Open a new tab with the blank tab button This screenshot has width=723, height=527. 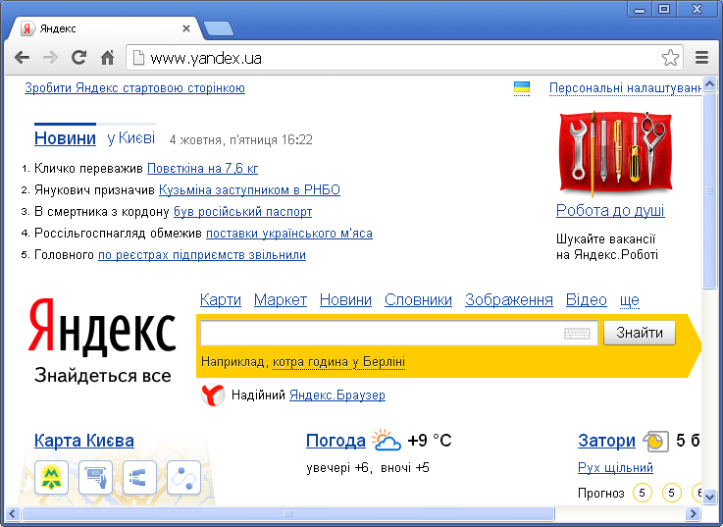219,28
